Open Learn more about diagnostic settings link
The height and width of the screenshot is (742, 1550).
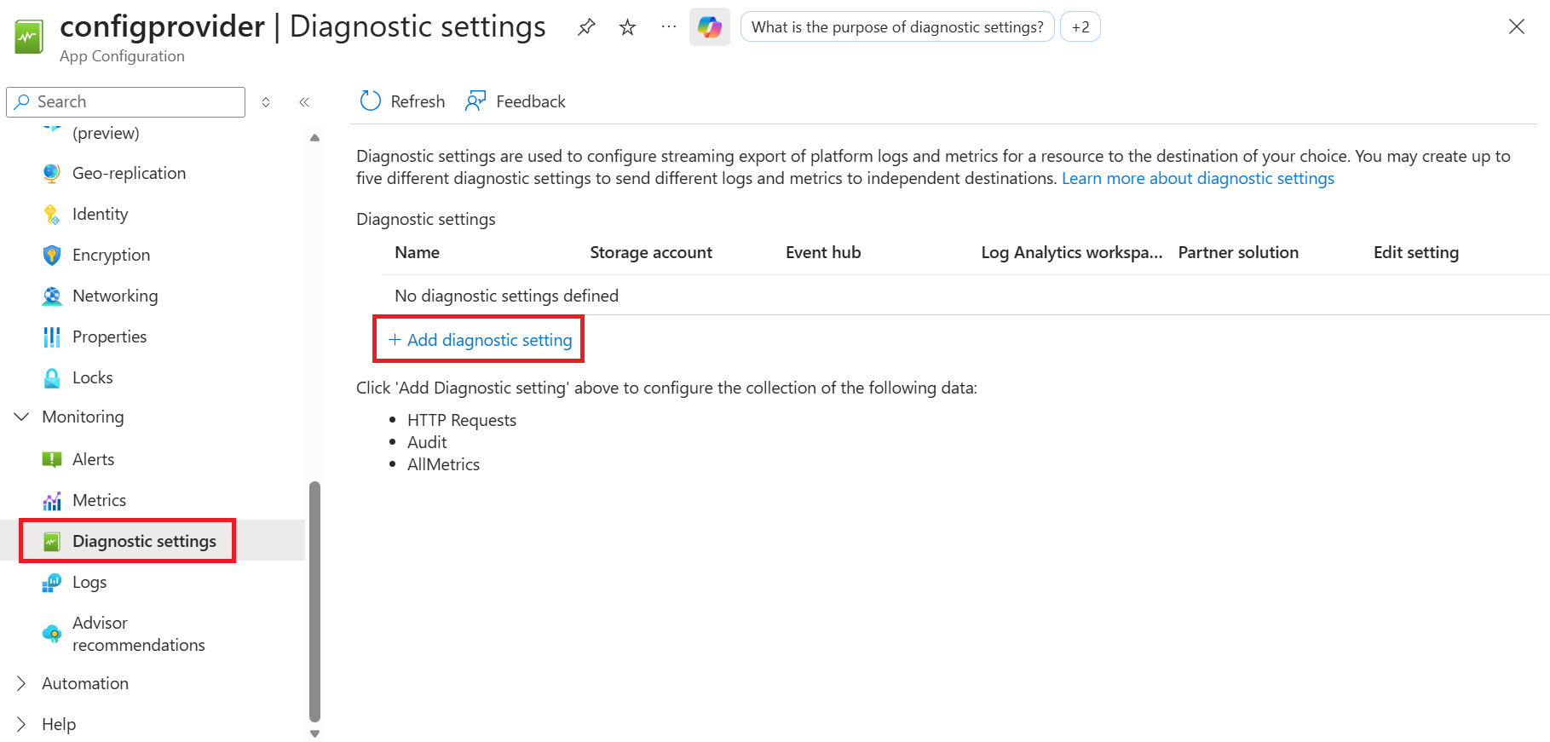pyautogui.click(x=1198, y=178)
